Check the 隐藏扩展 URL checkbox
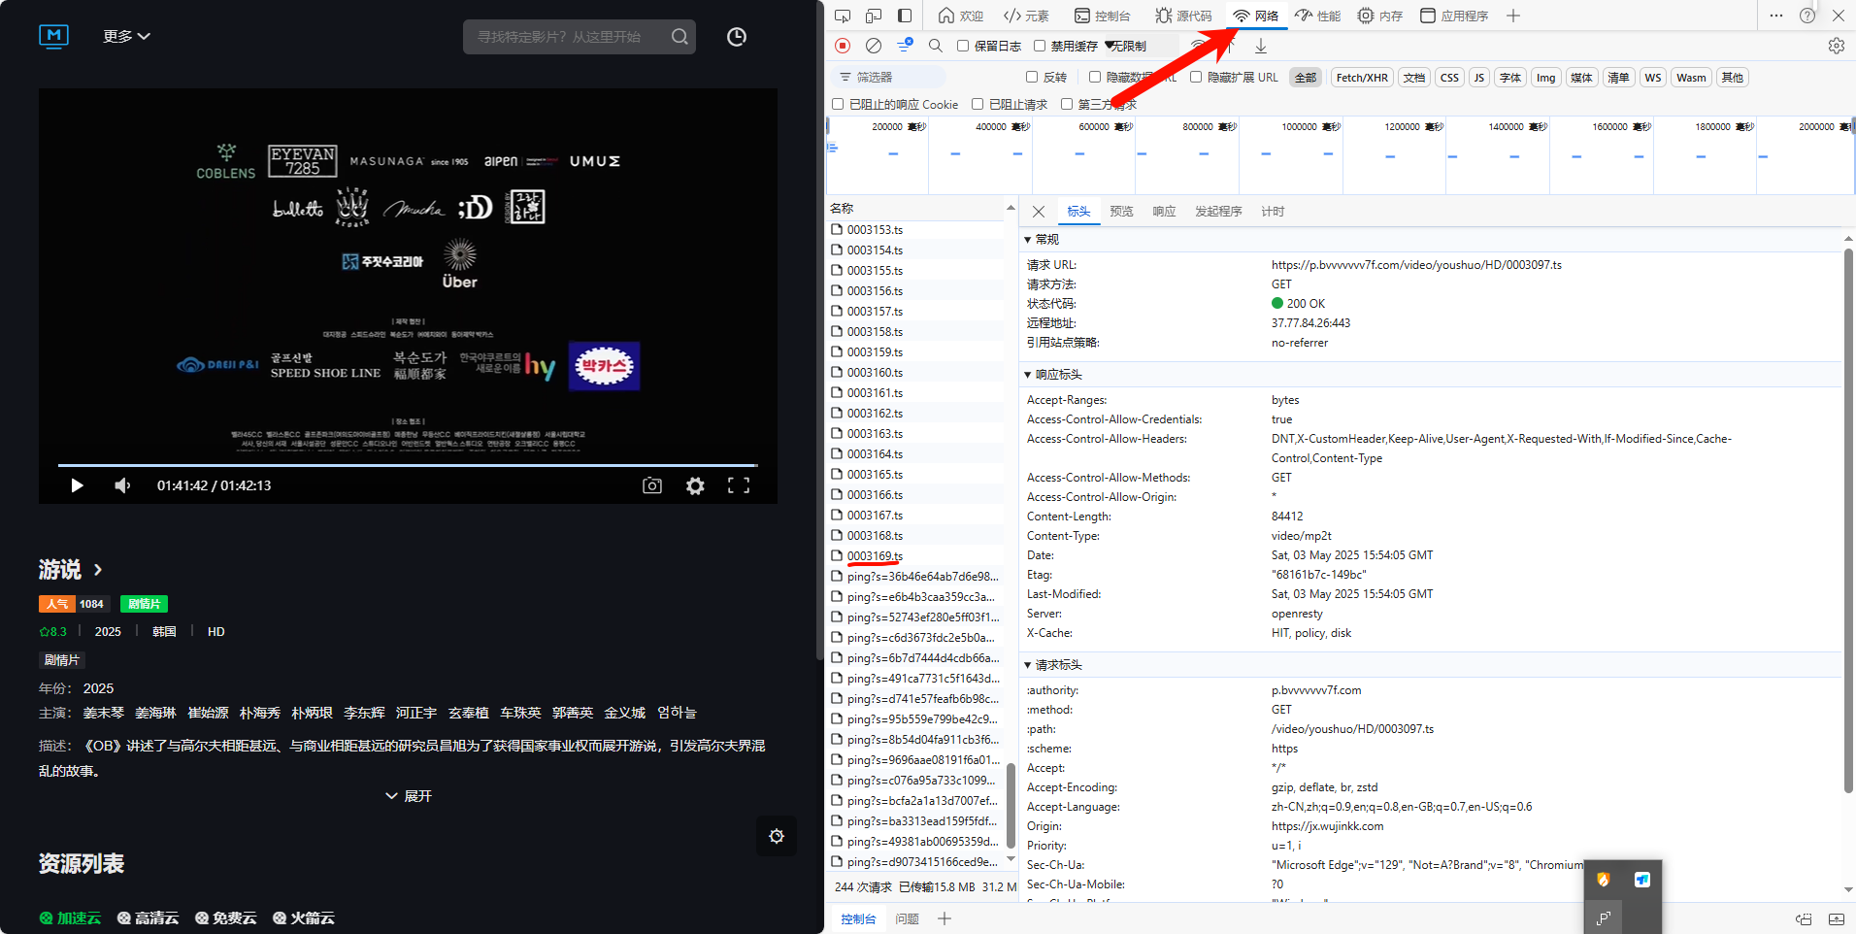The width and height of the screenshot is (1856, 934). click(1196, 77)
